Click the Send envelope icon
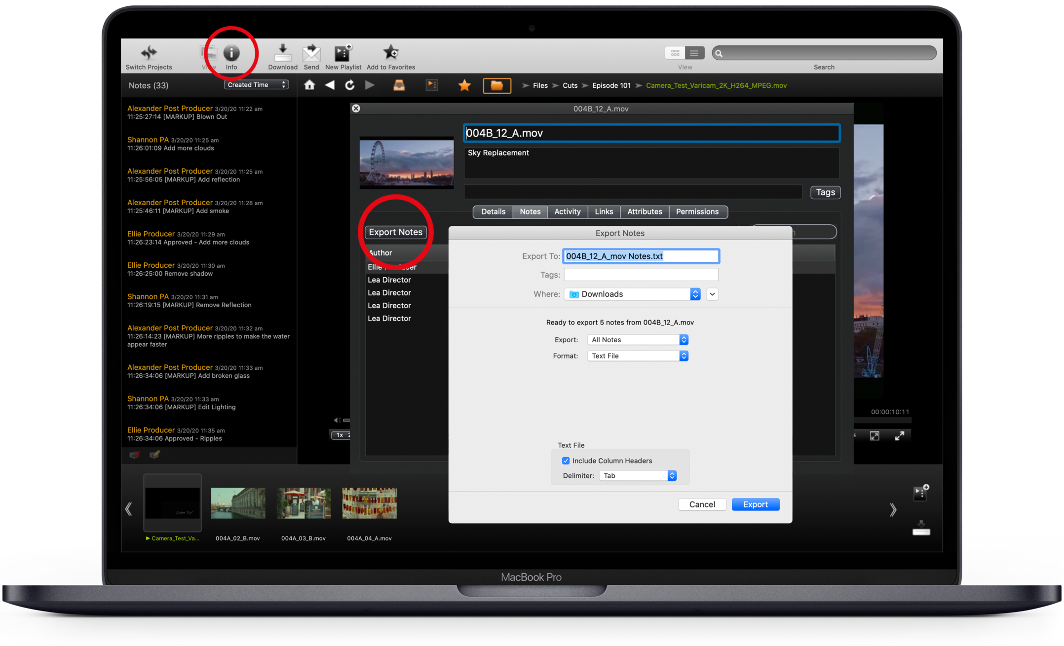 click(x=311, y=53)
